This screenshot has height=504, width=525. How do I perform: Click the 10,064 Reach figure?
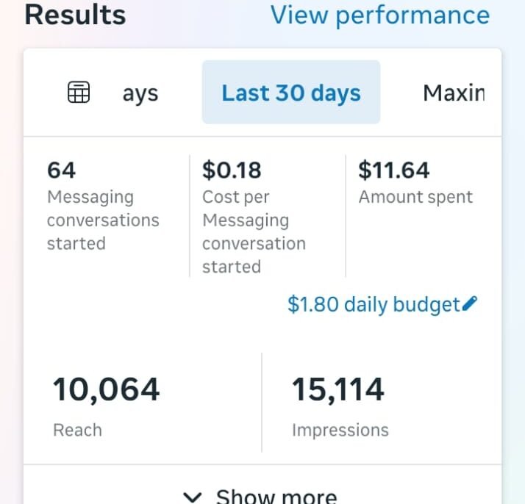point(106,389)
